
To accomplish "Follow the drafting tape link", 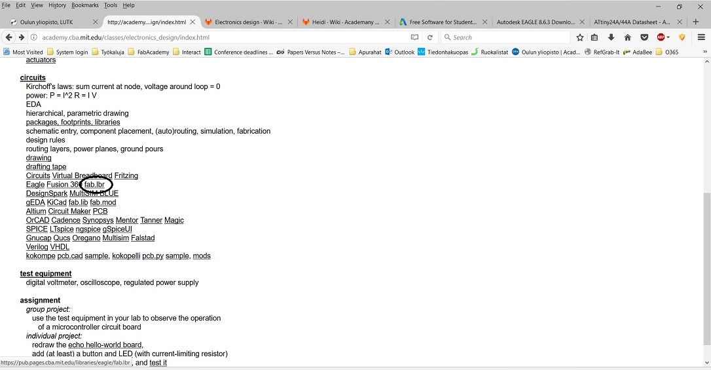I will (46, 167).
